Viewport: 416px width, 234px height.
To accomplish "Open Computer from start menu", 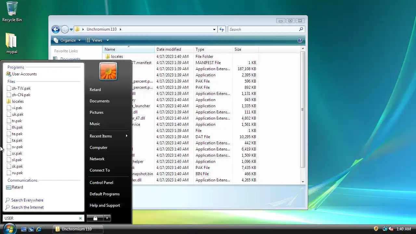I will (x=98, y=148).
